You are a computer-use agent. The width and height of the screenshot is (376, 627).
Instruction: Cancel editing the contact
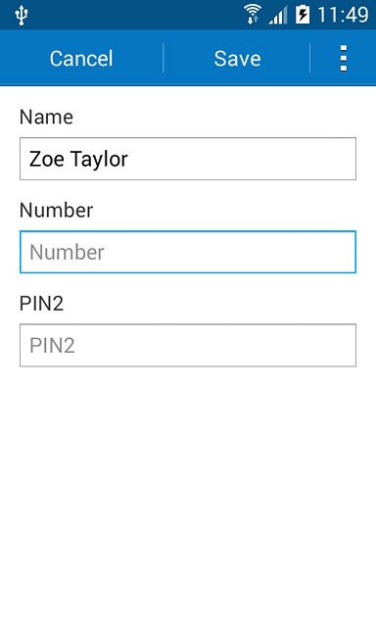81,59
